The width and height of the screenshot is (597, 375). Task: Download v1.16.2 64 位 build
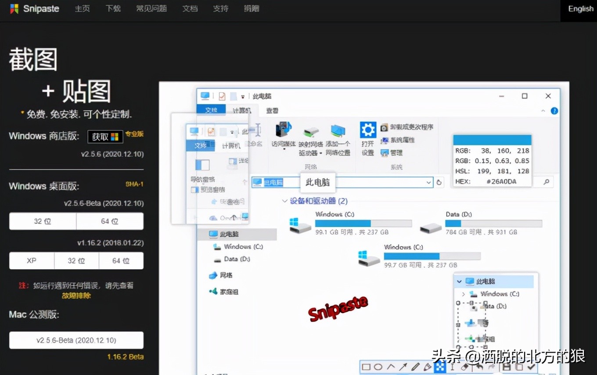pyautogui.click(x=121, y=261)
